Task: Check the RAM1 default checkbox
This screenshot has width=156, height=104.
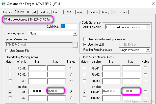Action: (84, 68)
